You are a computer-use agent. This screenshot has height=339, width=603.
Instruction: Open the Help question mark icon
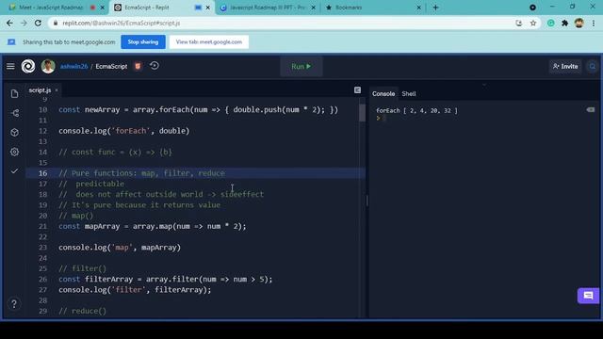point(14,304)
